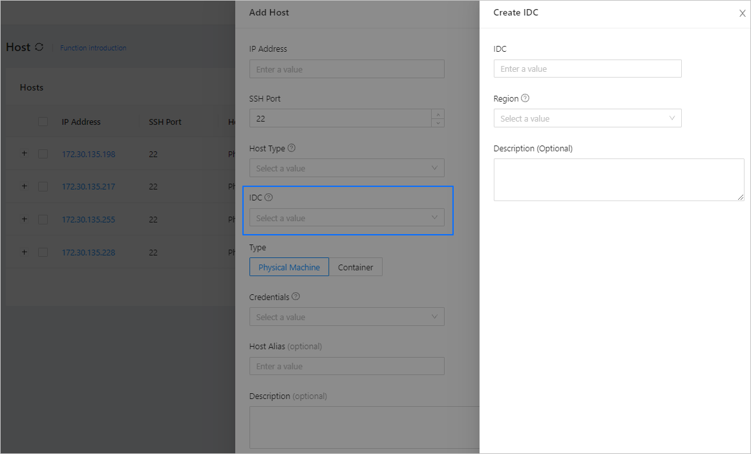Refresh the Host list via refresh icon
Screen dimensions: 751x454
[x=39, y=47]
